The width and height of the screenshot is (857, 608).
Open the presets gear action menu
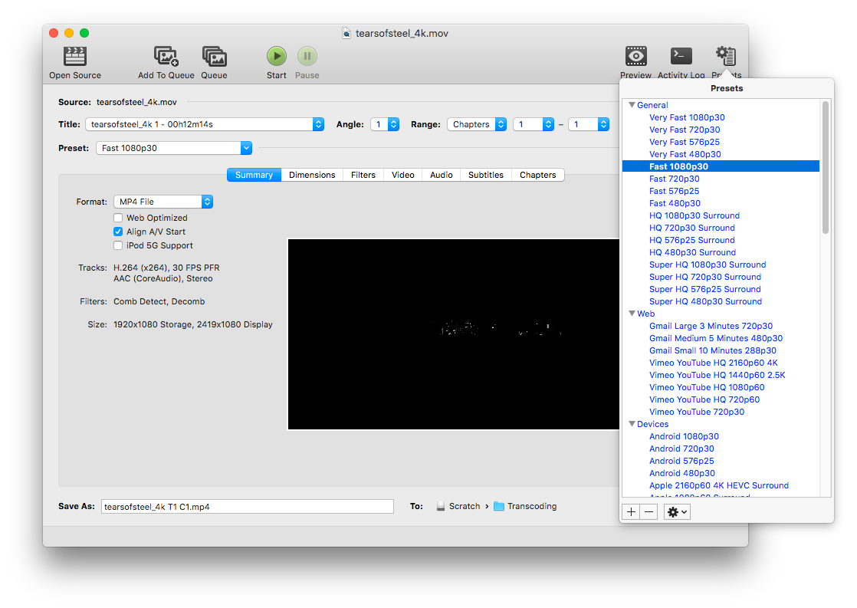coord(677,511)
